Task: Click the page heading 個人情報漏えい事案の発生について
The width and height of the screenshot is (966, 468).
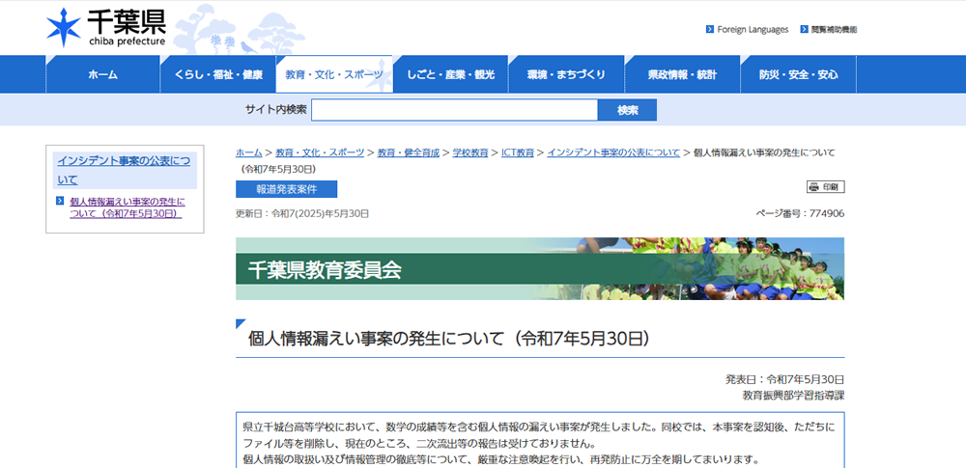Action: tap(449, 338)
